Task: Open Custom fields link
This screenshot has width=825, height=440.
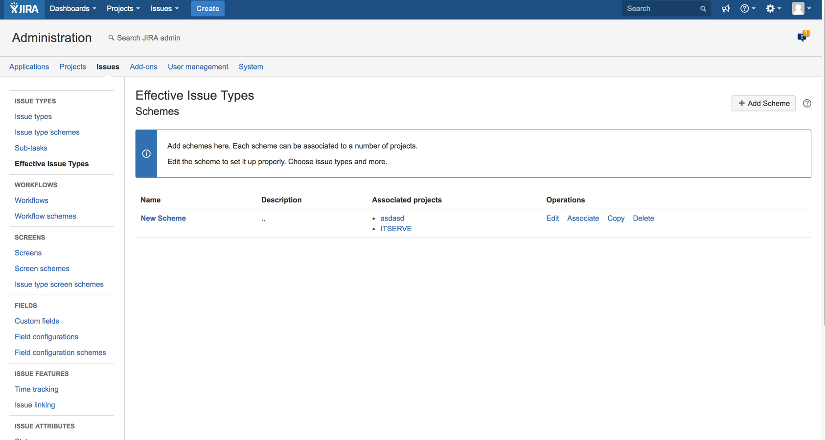Action: click(x=37, y=321)
